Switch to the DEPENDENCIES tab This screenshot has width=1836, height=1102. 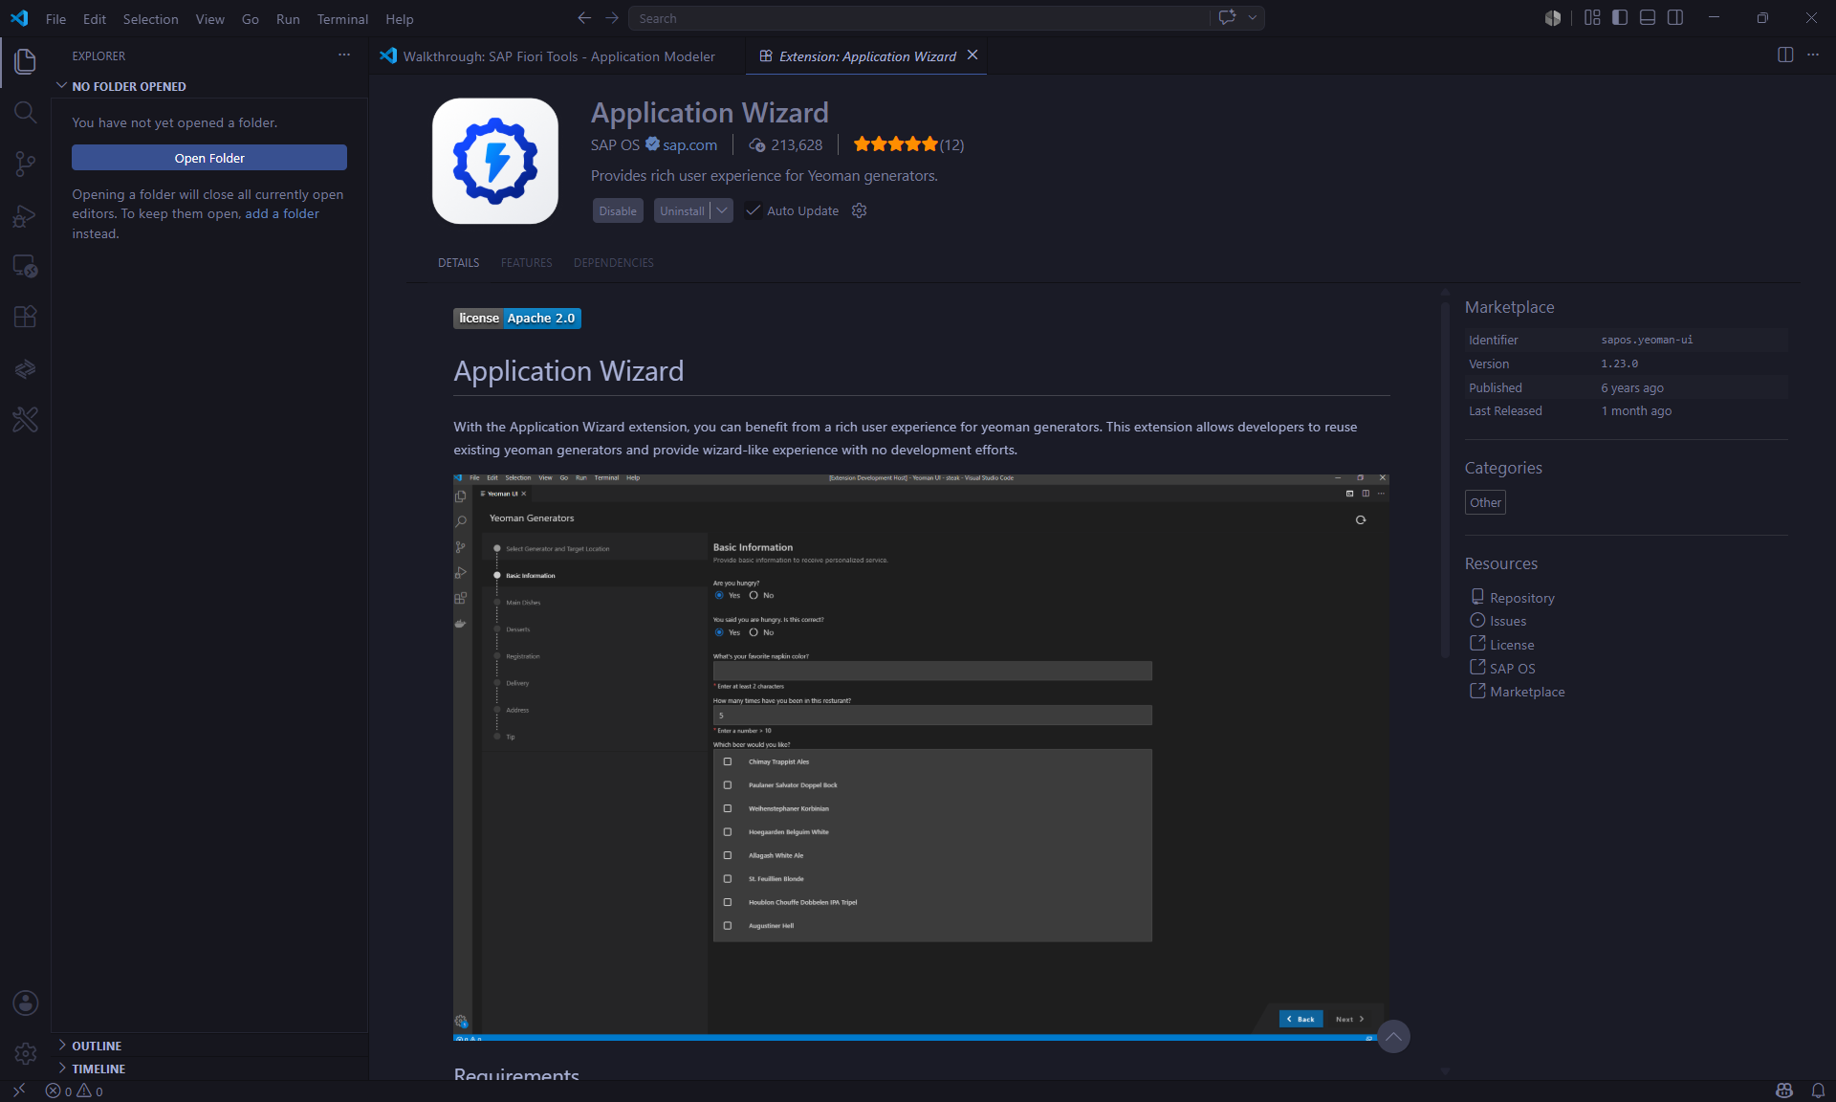[x=613, y=262]
